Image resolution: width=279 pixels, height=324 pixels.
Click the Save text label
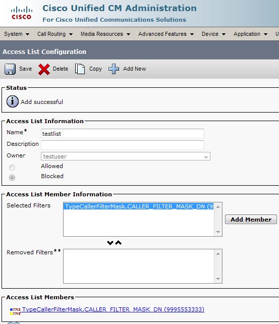25,69
